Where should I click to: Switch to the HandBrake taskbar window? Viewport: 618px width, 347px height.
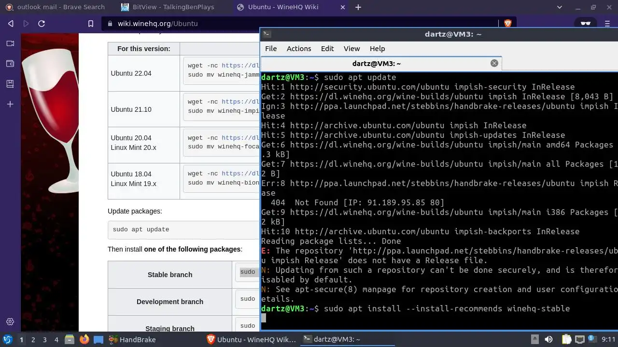(133, 340)
